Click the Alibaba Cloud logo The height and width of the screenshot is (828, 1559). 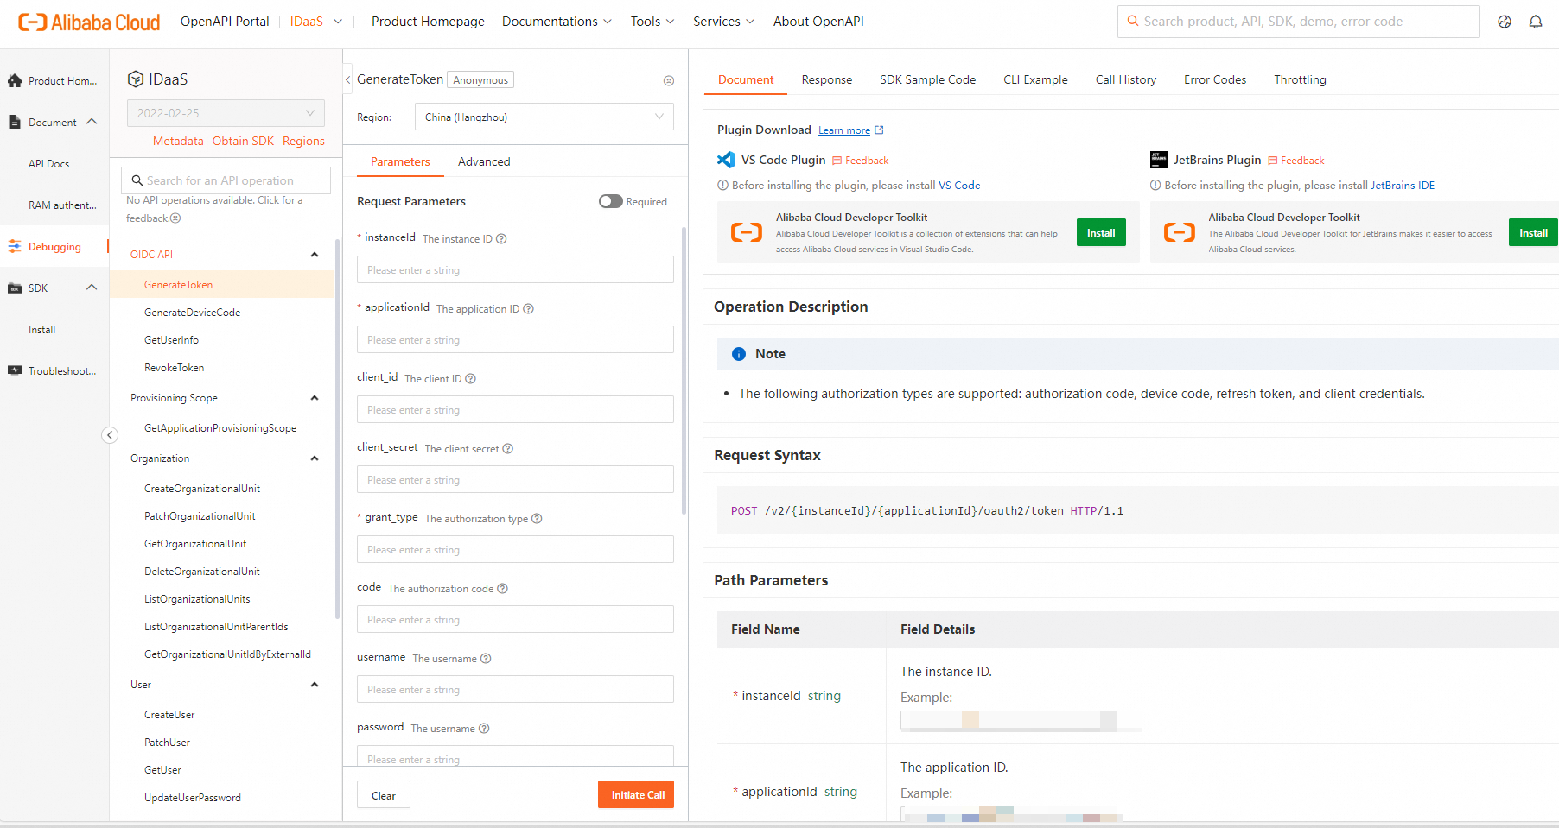click(x=89, y=22)
